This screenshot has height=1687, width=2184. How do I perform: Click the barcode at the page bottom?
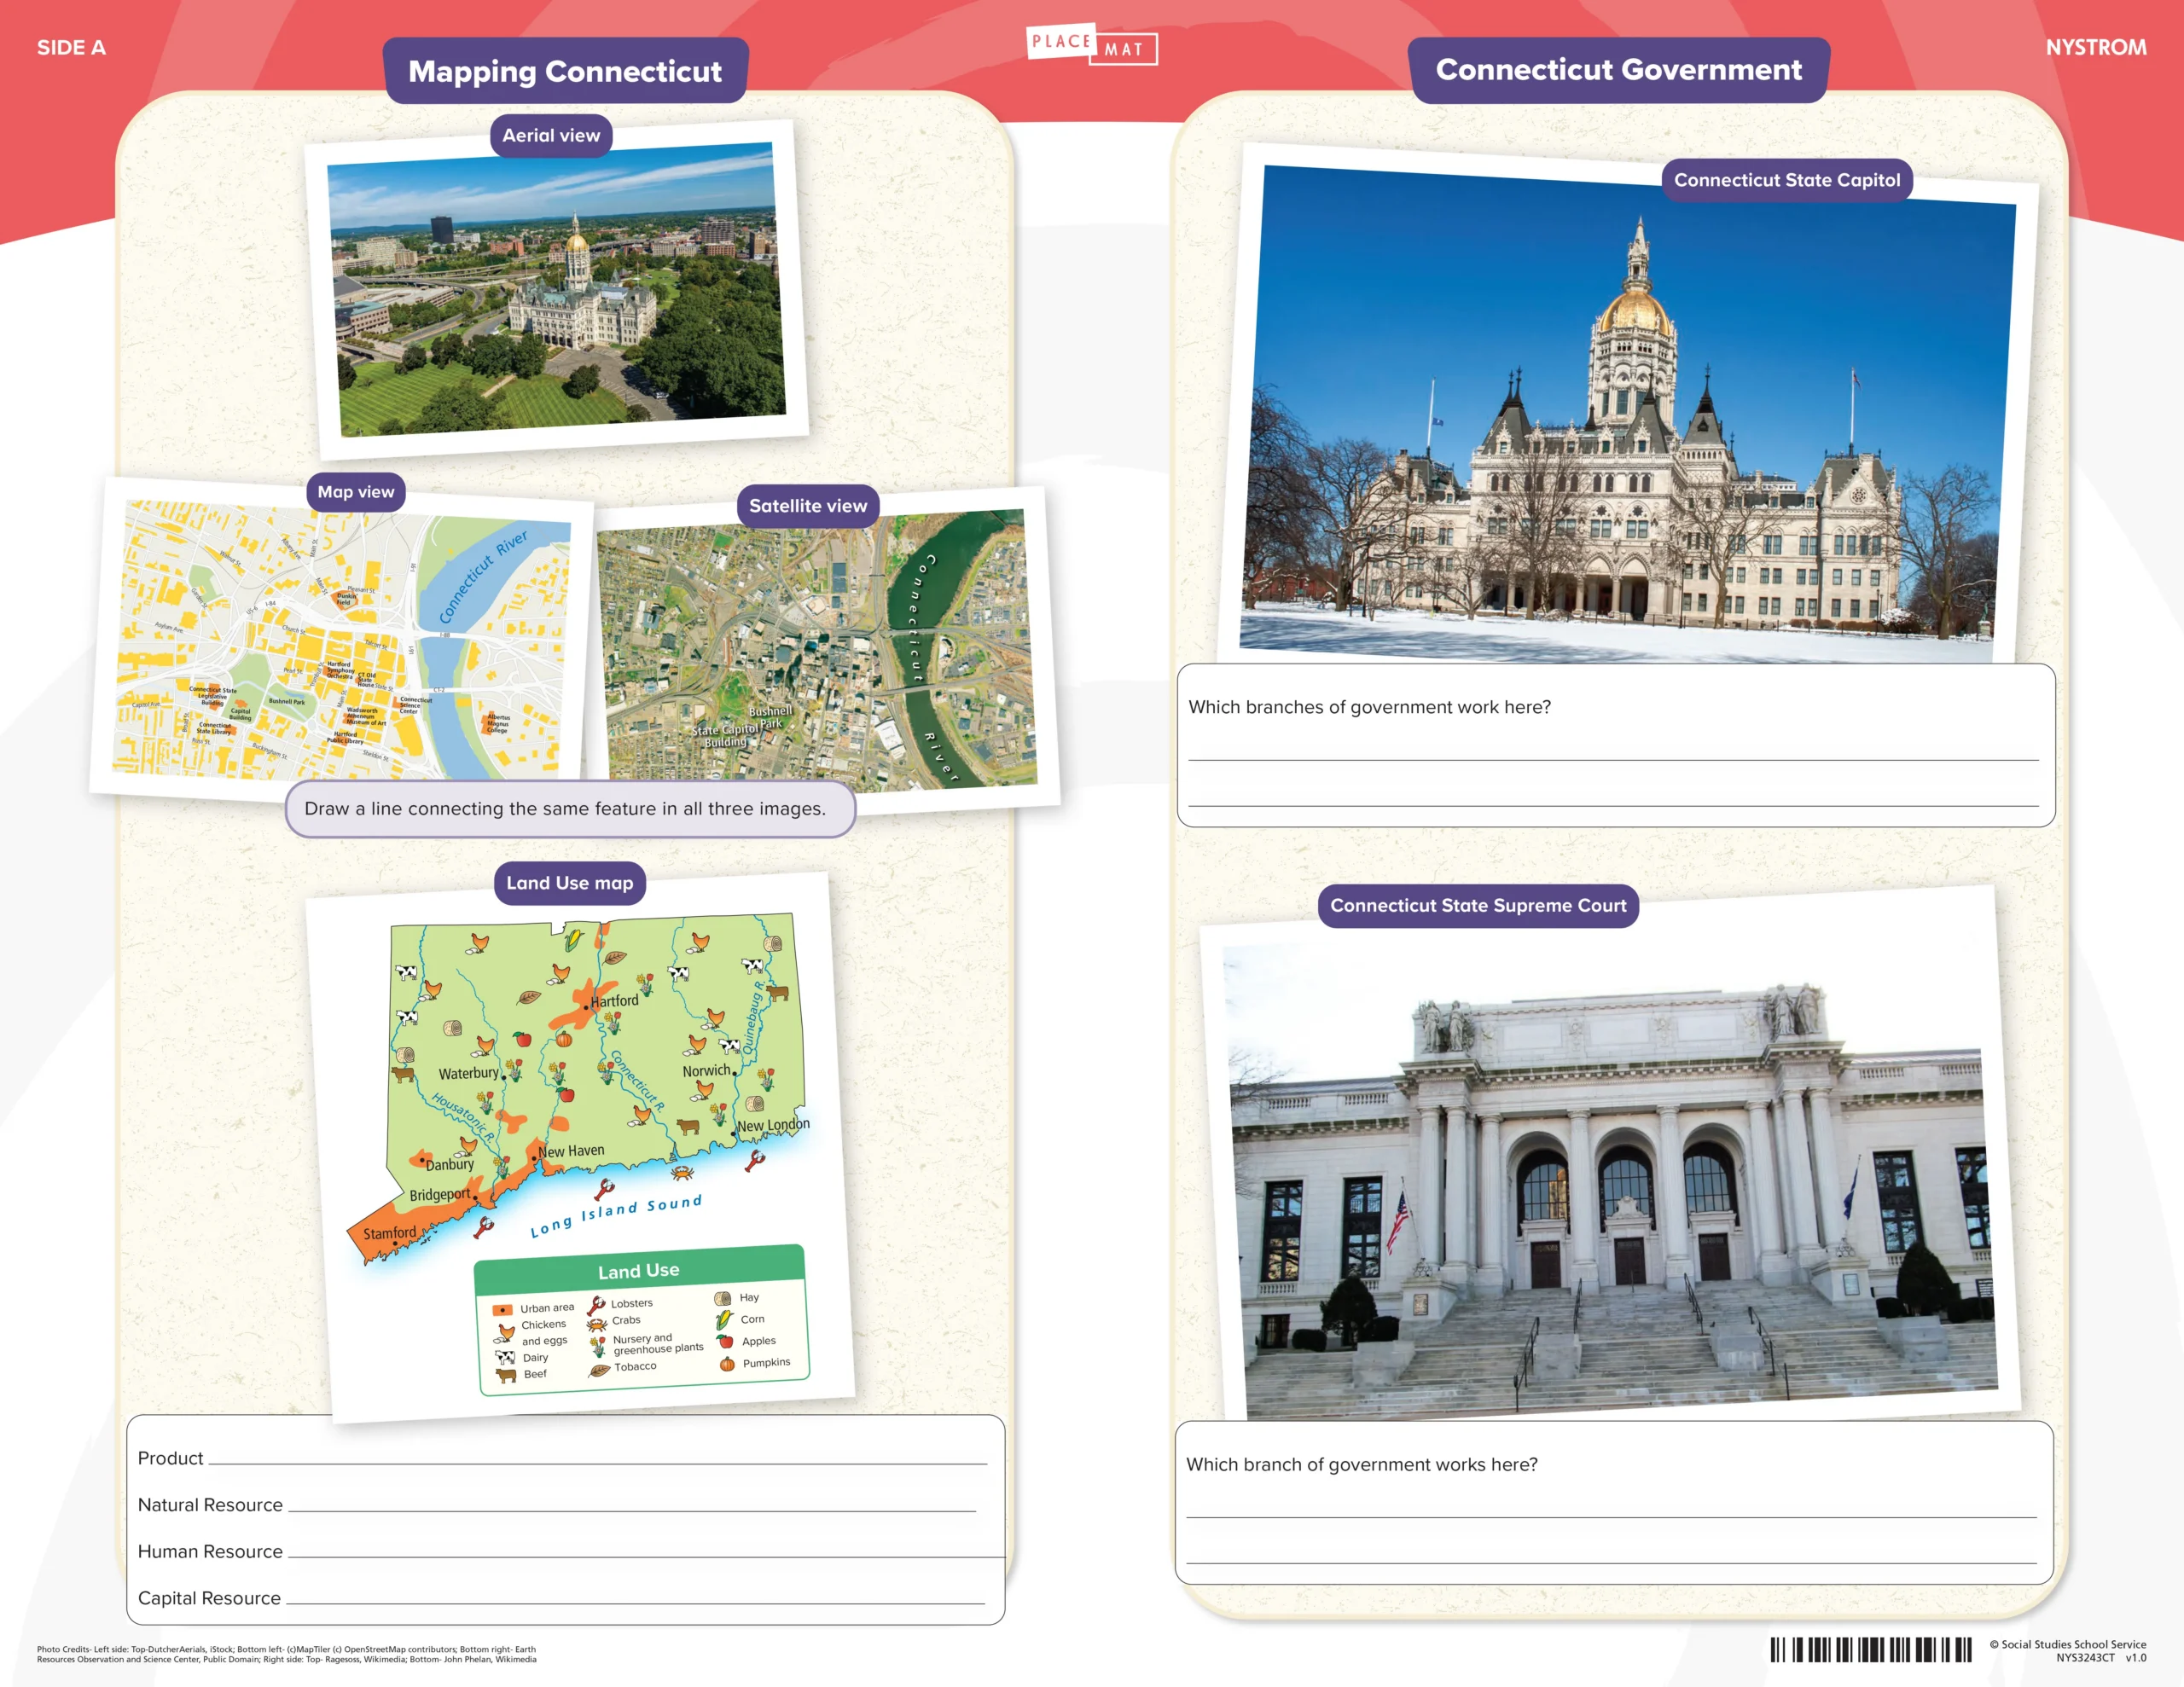(x=1870, y=1649)
